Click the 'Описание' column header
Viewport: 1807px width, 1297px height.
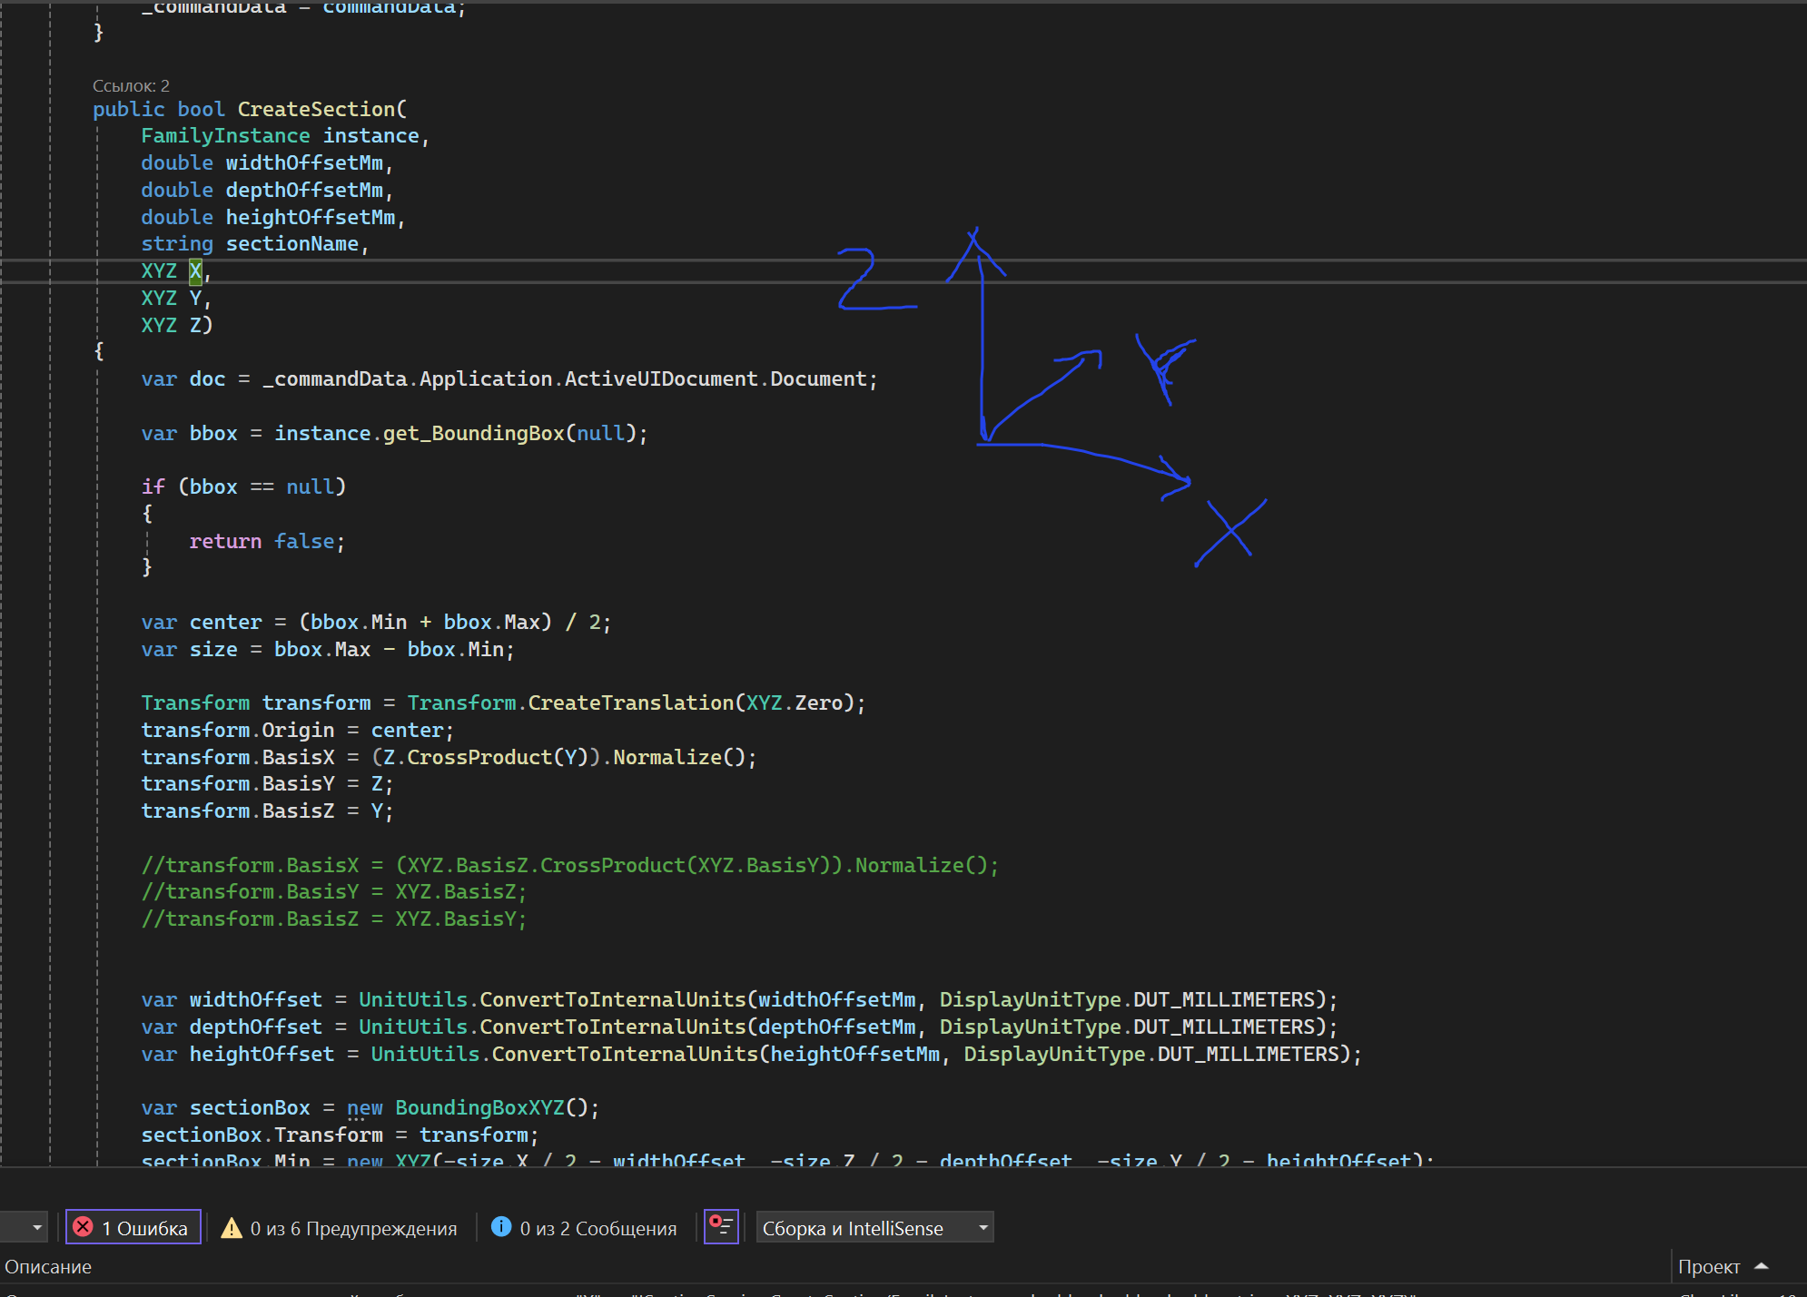pyautogui.click(x=48, y=1266)
